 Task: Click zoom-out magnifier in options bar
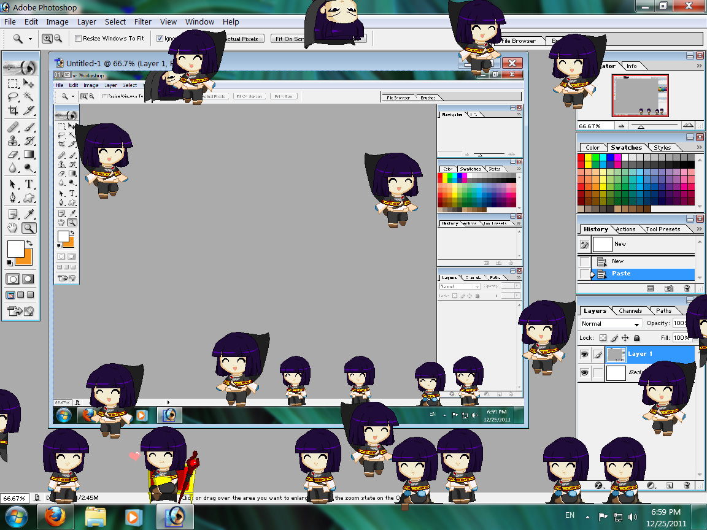tap(58, 39)
